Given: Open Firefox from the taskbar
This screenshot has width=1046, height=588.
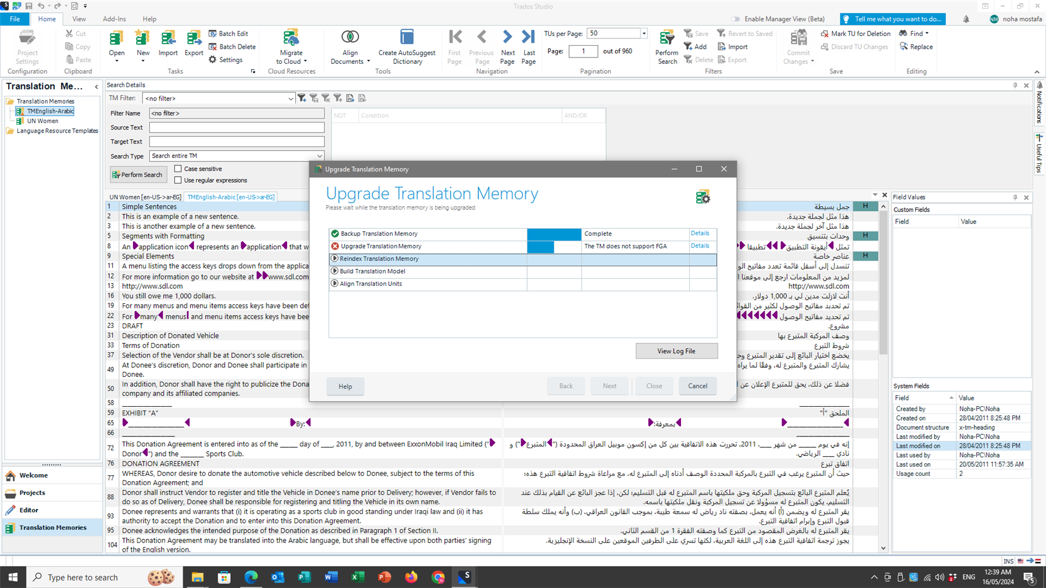Looking at the screenshot, I should coord(411,577).
